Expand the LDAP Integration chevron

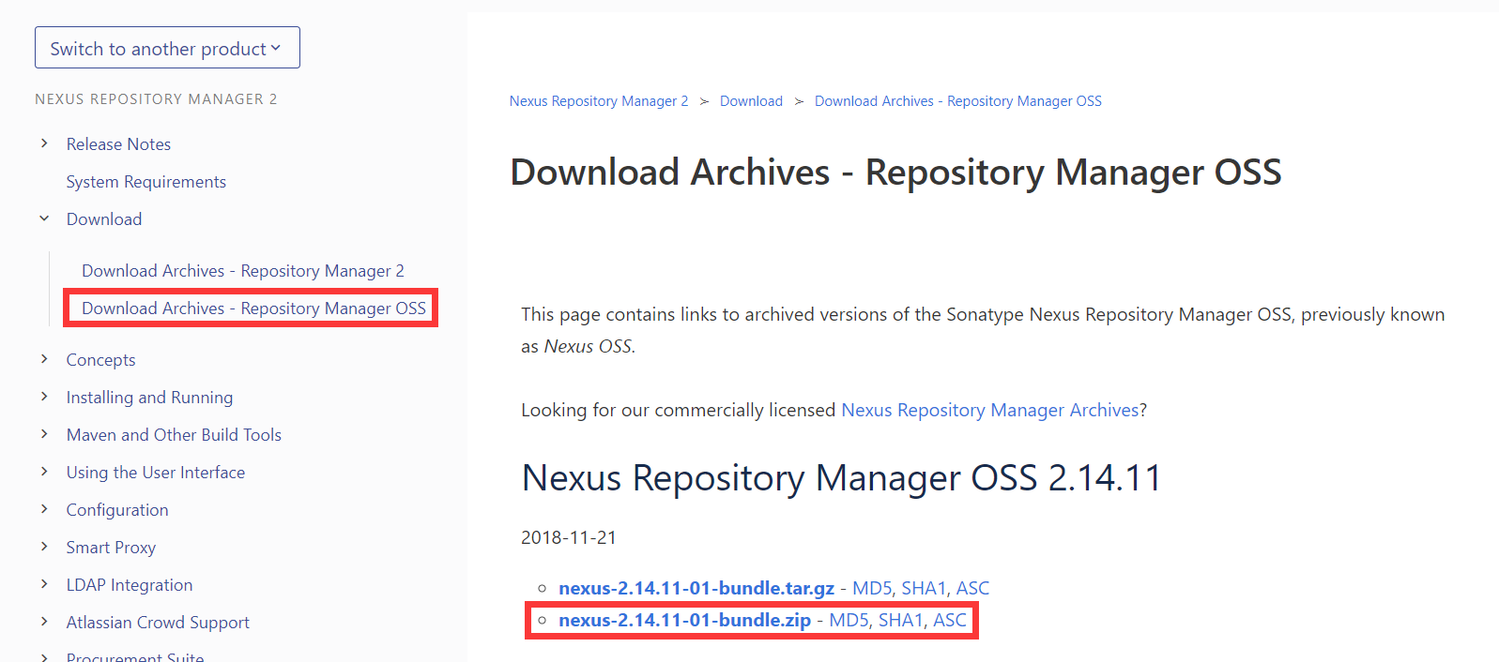44,584
